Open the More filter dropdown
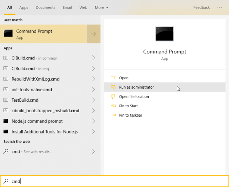The height and width of the screenshot is (187, 229). [102, 7]
